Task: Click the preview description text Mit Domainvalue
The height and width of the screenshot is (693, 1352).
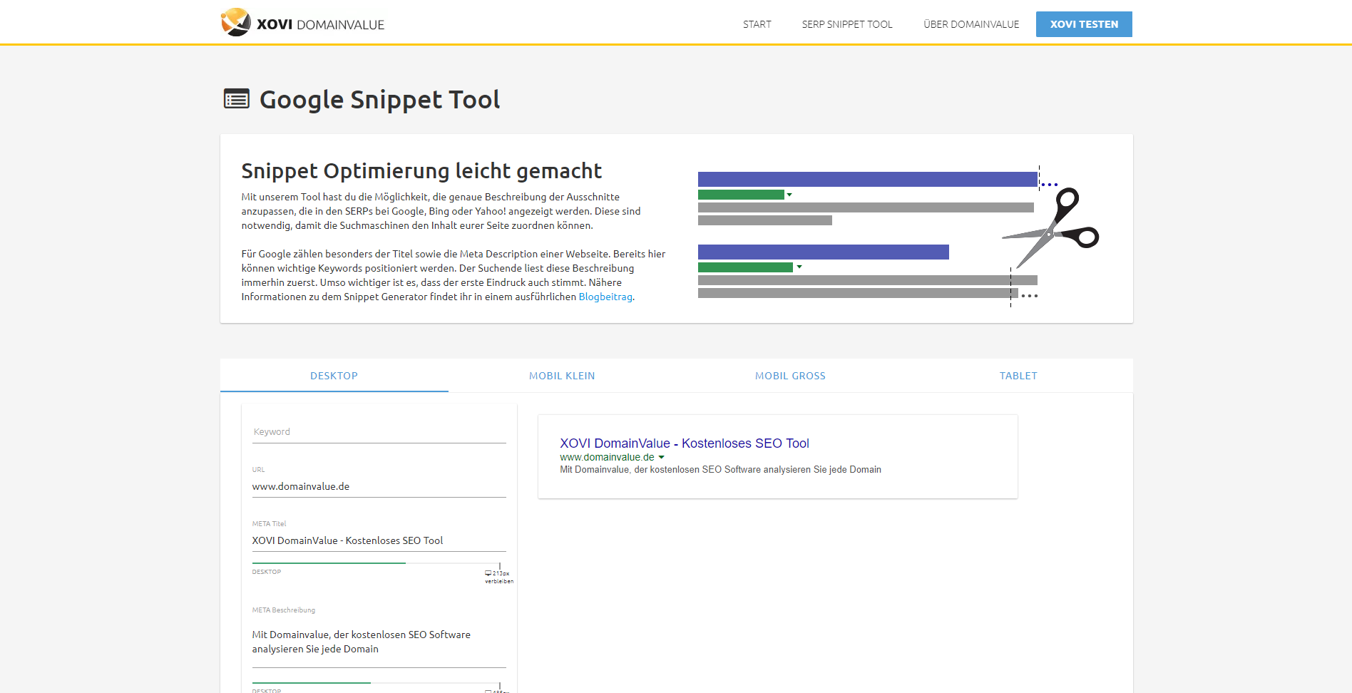Action: pyautogui.click(x=720, y=469)
